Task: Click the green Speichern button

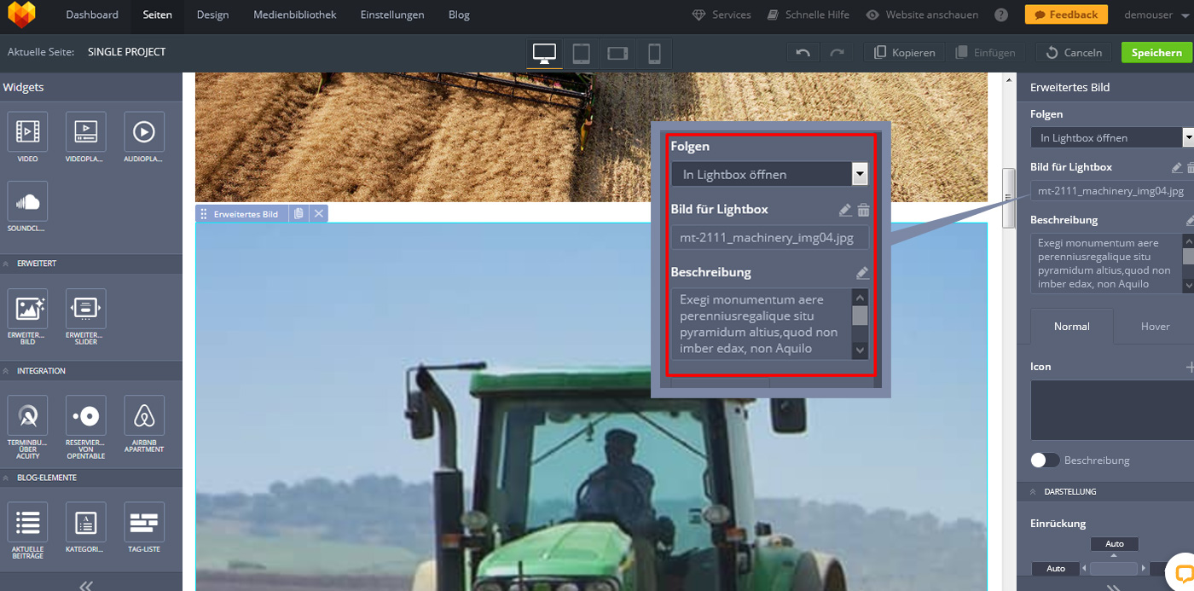Action: coord(1156,53)
